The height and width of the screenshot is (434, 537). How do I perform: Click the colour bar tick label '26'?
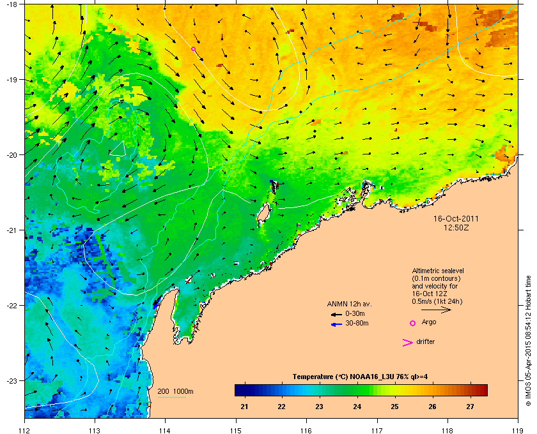click(x=433, y=407)
